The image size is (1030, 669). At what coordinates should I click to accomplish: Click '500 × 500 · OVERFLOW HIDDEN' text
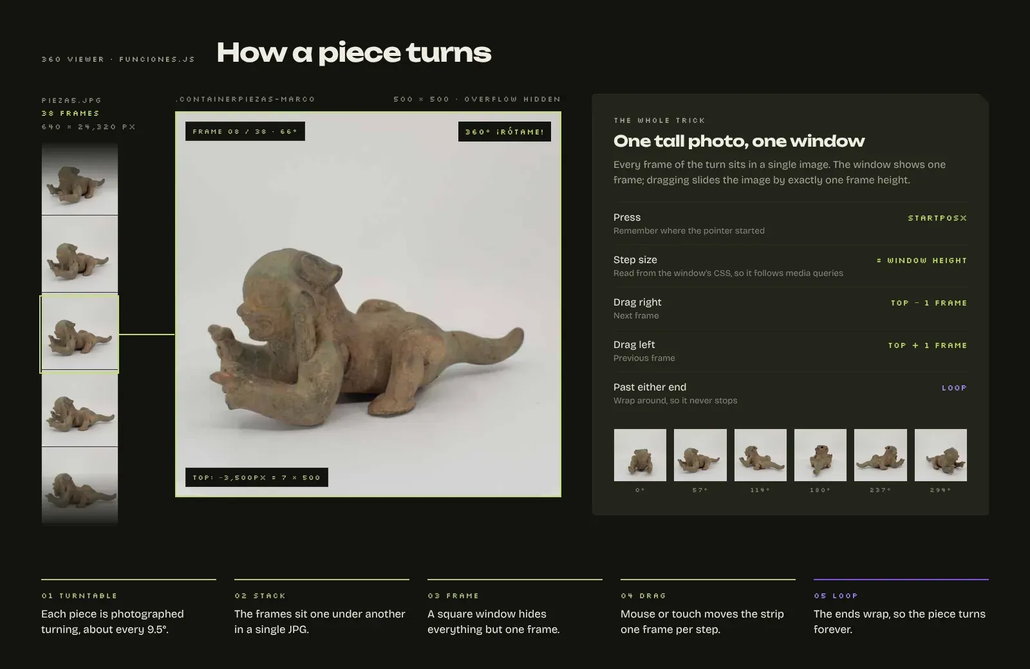[x=477, y=99]
